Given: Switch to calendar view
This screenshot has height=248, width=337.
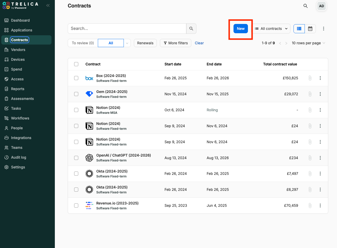Looking at the screenshot, I should (x=310, y=29).
